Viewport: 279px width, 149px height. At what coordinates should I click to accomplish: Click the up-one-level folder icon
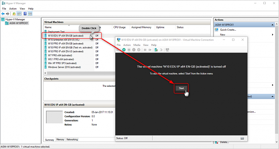14,14
